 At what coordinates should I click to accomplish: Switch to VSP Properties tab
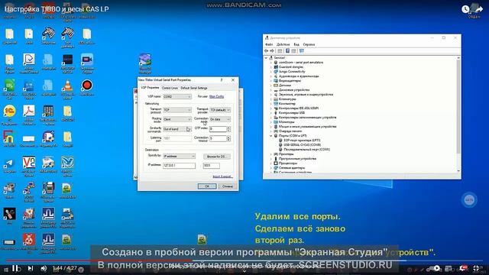(150, 88)
